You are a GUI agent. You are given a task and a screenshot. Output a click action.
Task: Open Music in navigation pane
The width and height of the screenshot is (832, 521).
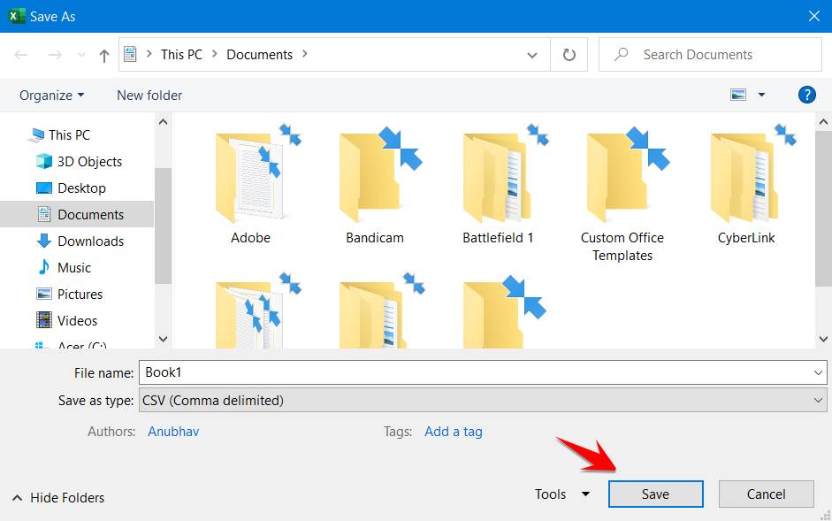(73, 268)
